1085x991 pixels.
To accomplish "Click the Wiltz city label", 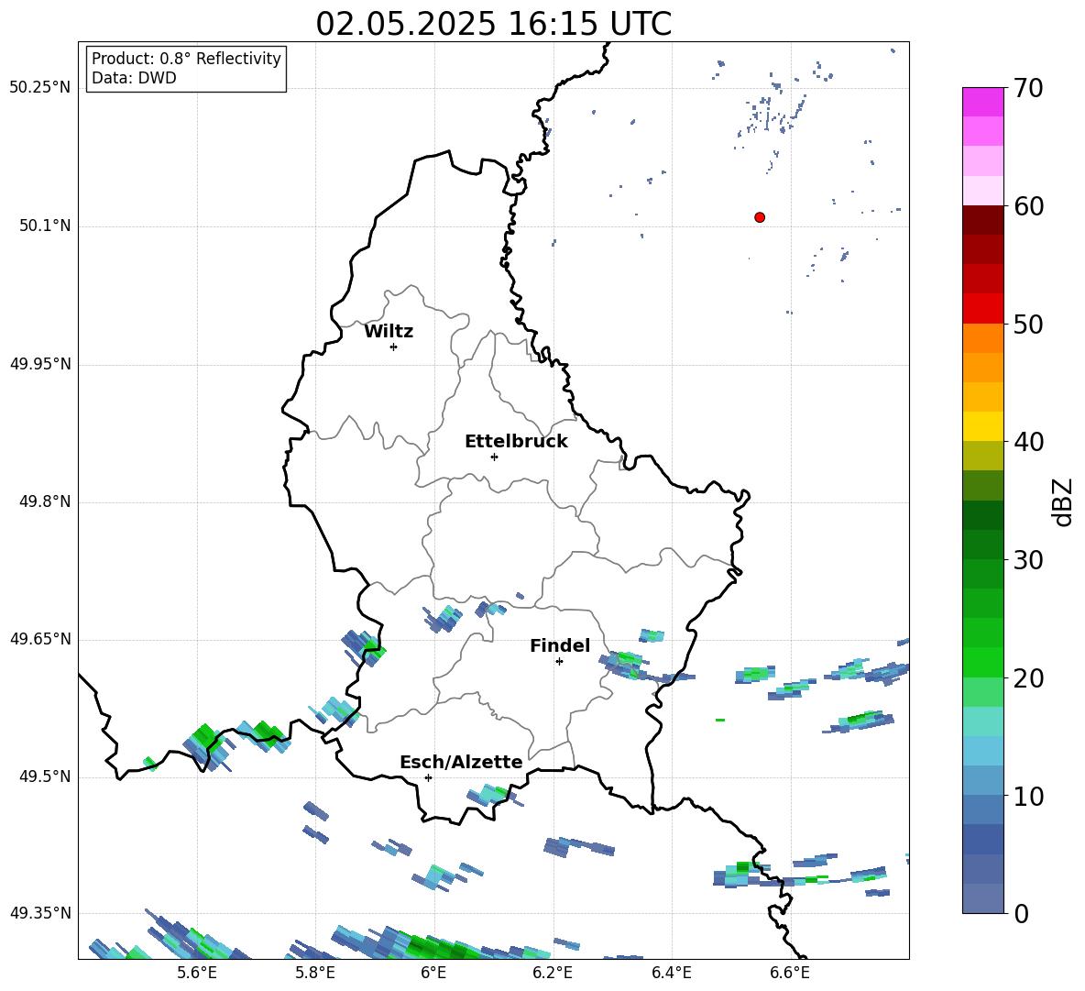I will [389, 332].
